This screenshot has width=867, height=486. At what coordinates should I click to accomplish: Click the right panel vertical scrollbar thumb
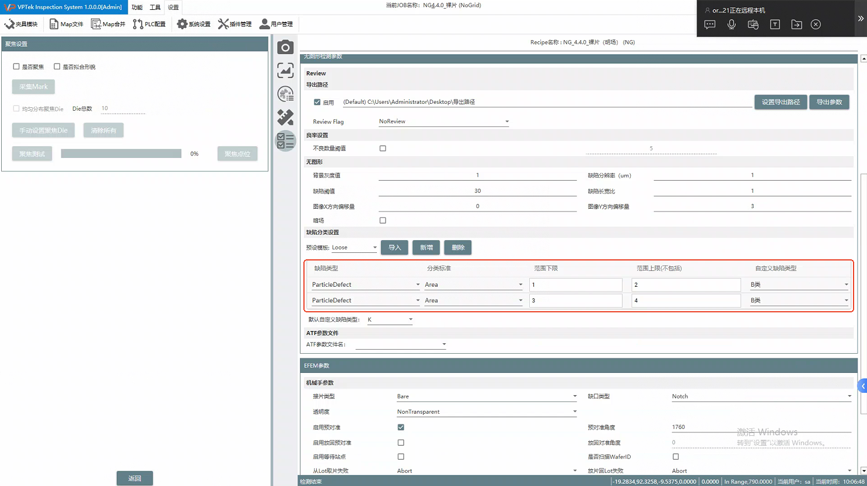click(863, 294)
